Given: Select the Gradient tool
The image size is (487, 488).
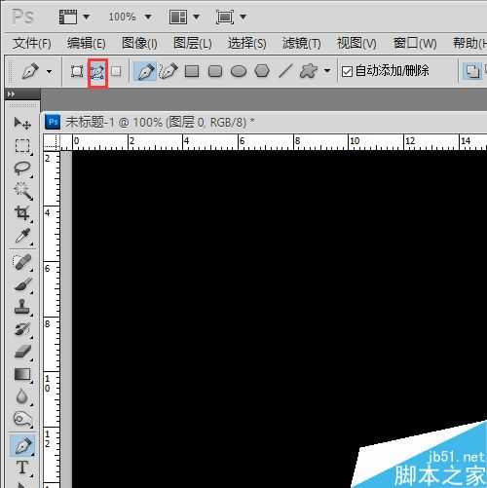Looking at the screenshot, I should pyautogui.click(x=22, y=374).
